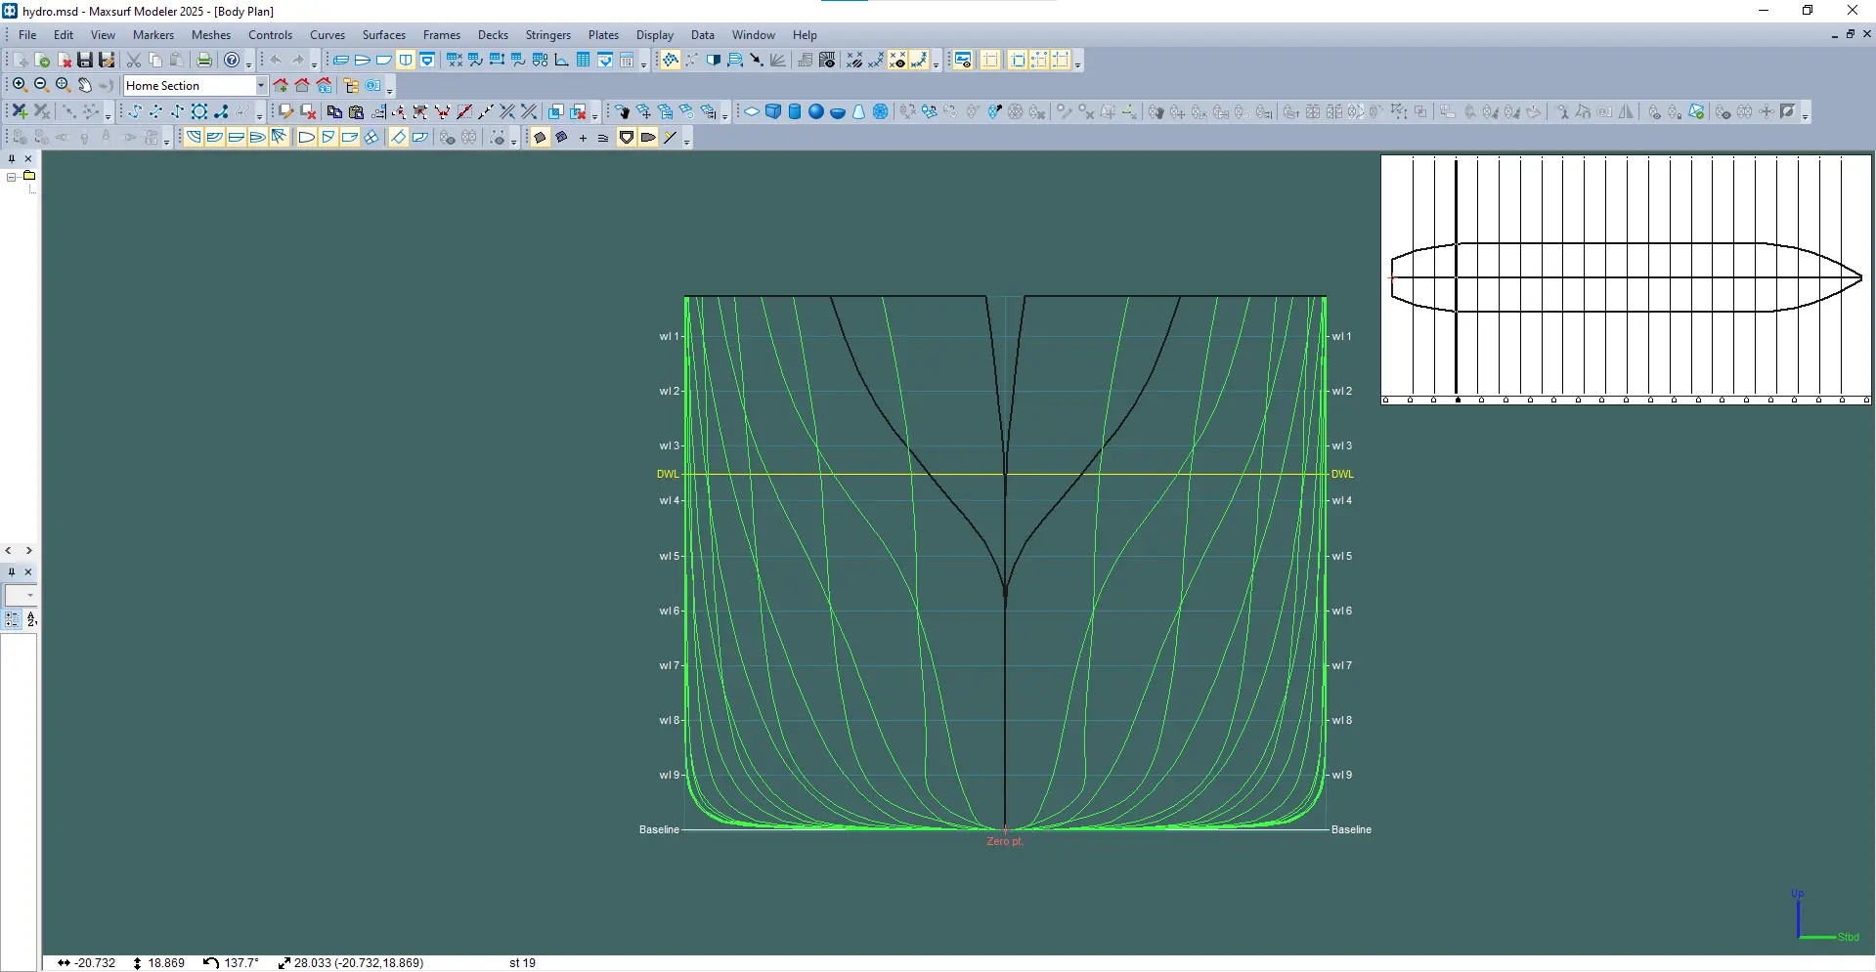Click the Add Sphere surface icon
Viewport: 1876px width, 972px height.
tap(815, 112)
